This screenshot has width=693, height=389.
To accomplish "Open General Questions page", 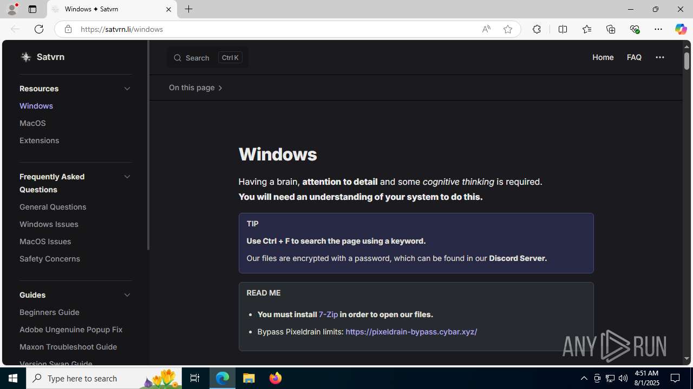I will coord(53,207).
